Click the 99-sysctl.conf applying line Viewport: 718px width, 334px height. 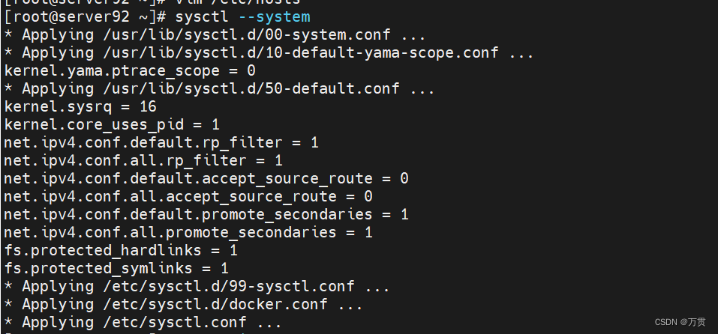[x=197, y=287]
